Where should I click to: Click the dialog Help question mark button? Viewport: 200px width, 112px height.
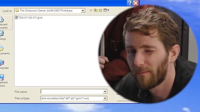130,3
